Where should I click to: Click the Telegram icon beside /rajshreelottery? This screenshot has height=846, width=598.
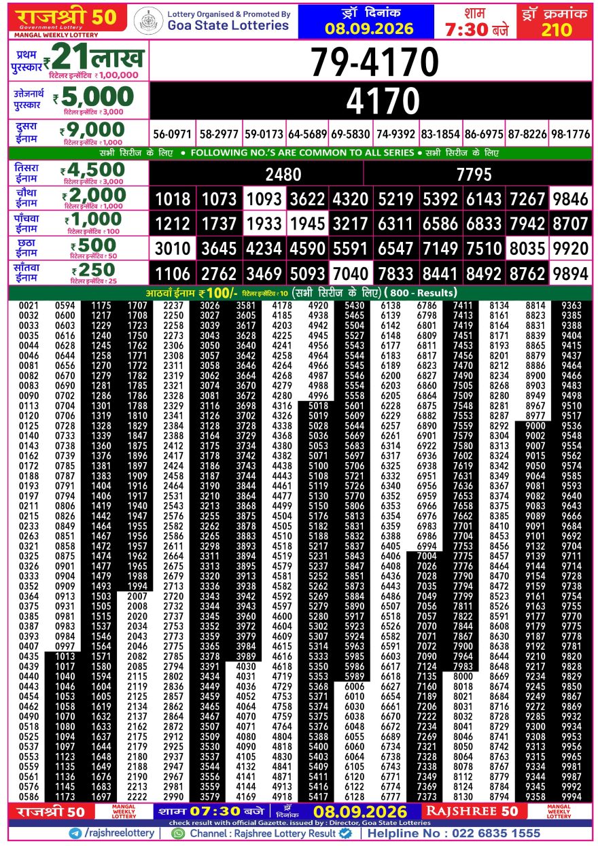tap(75, 833)
